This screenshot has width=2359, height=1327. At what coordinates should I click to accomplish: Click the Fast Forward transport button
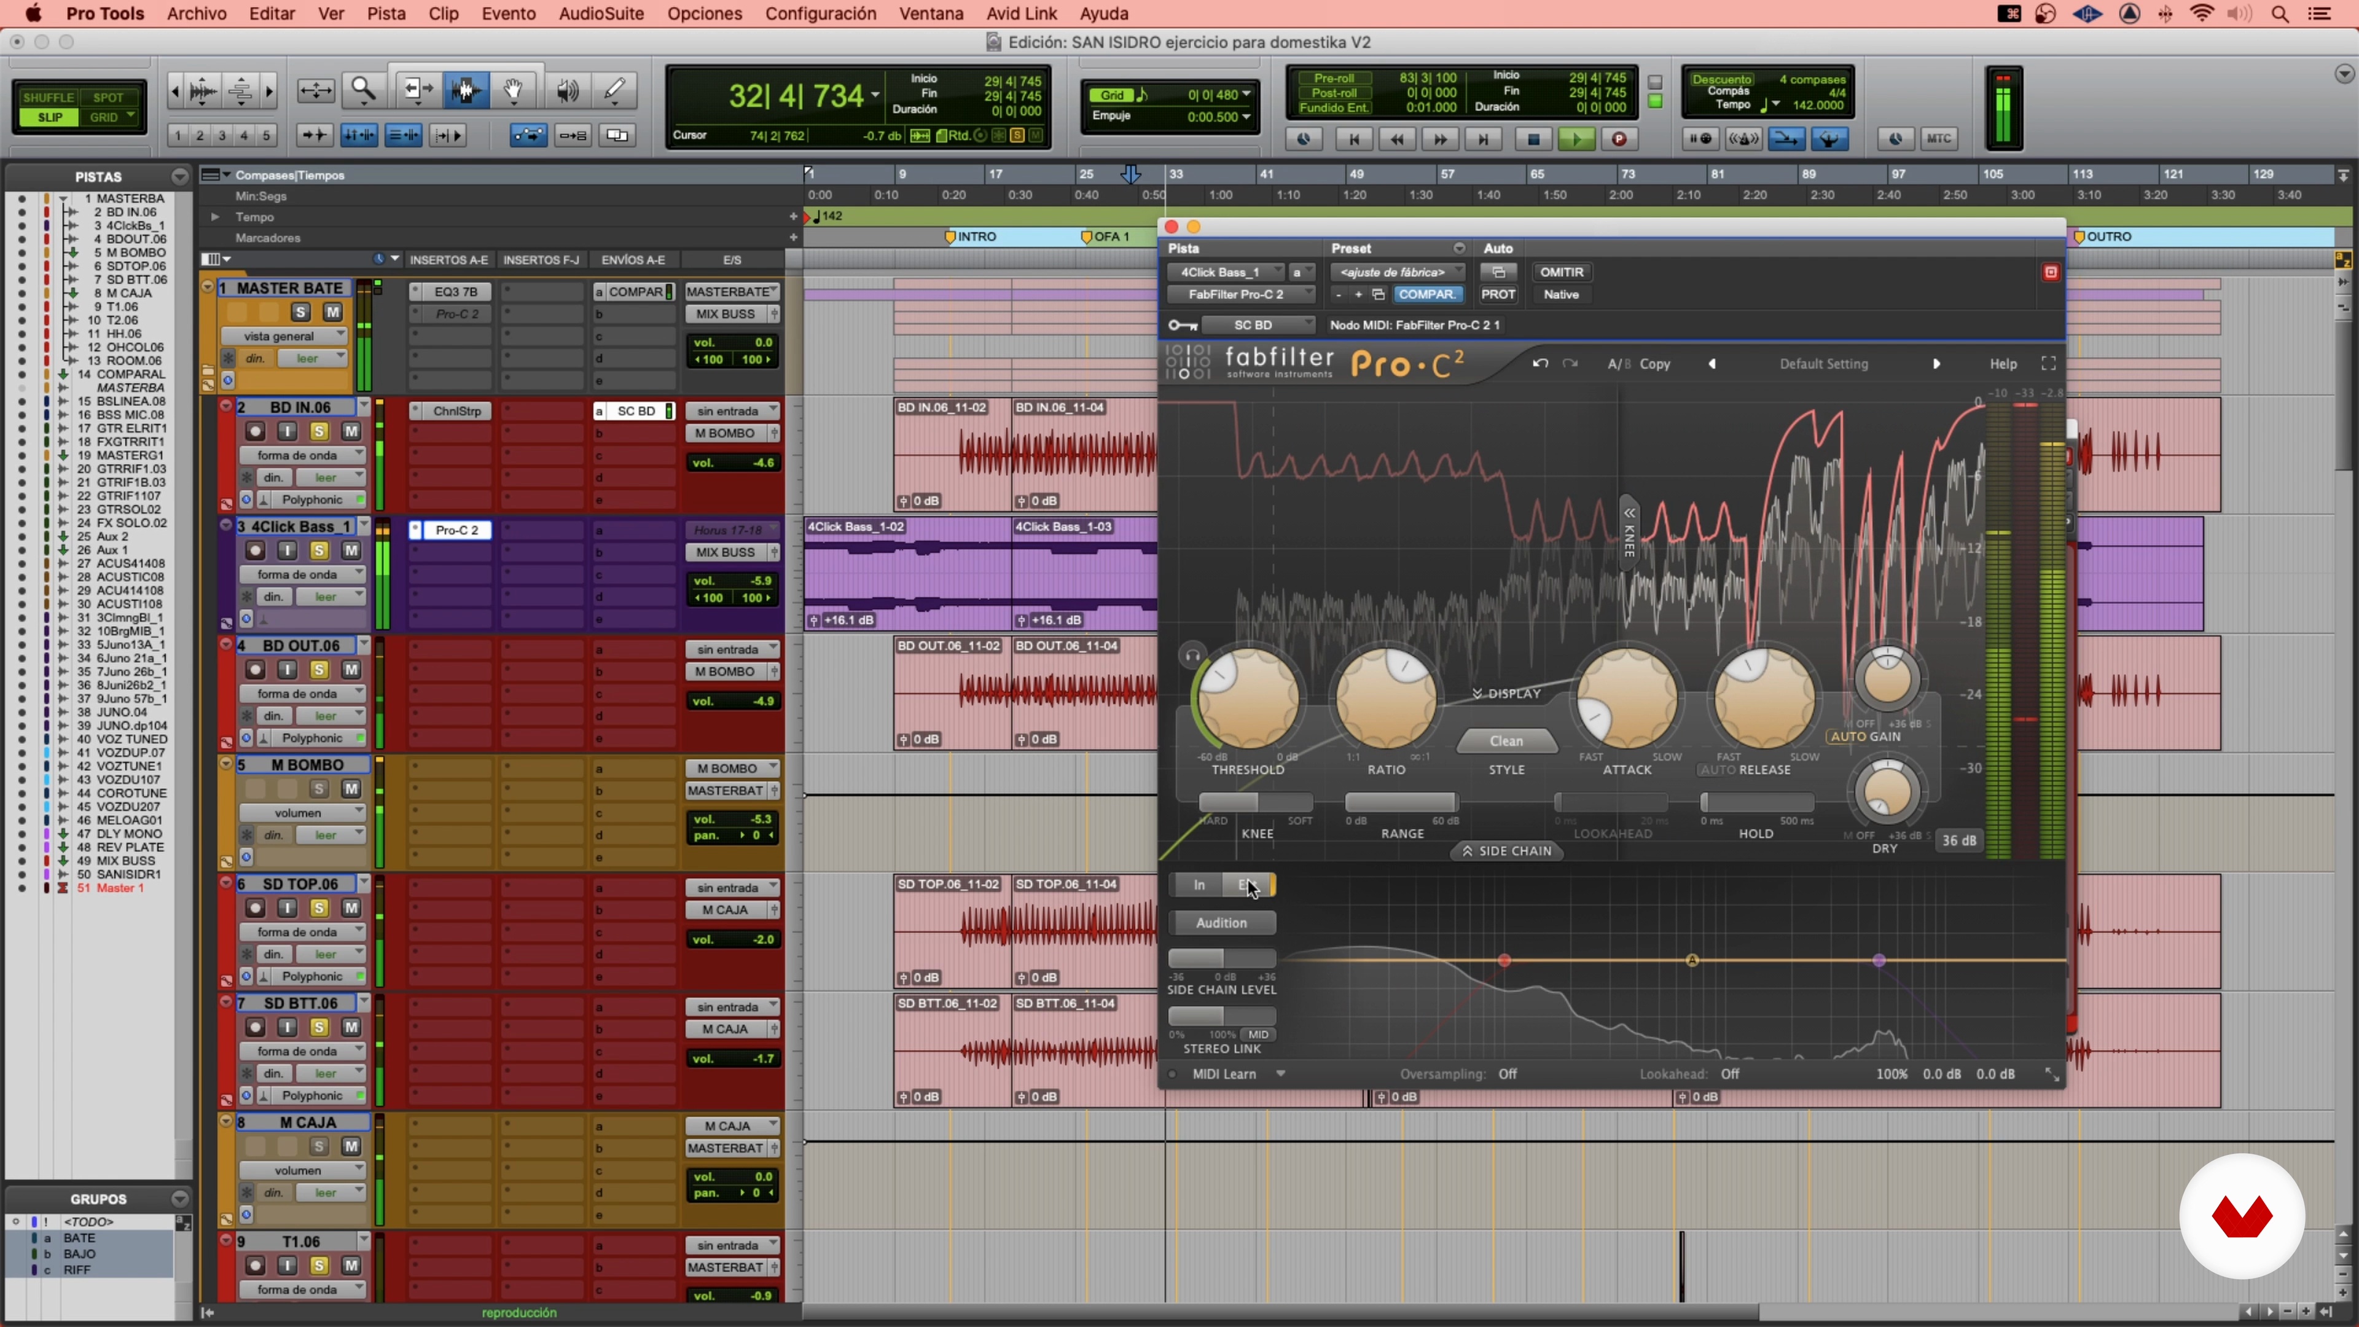[1439, 139]
